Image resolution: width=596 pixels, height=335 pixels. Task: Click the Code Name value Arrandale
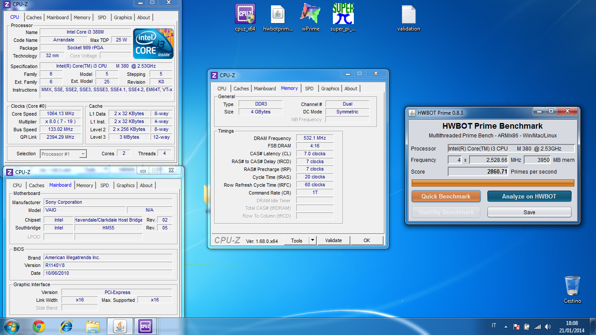pos(64,40)
